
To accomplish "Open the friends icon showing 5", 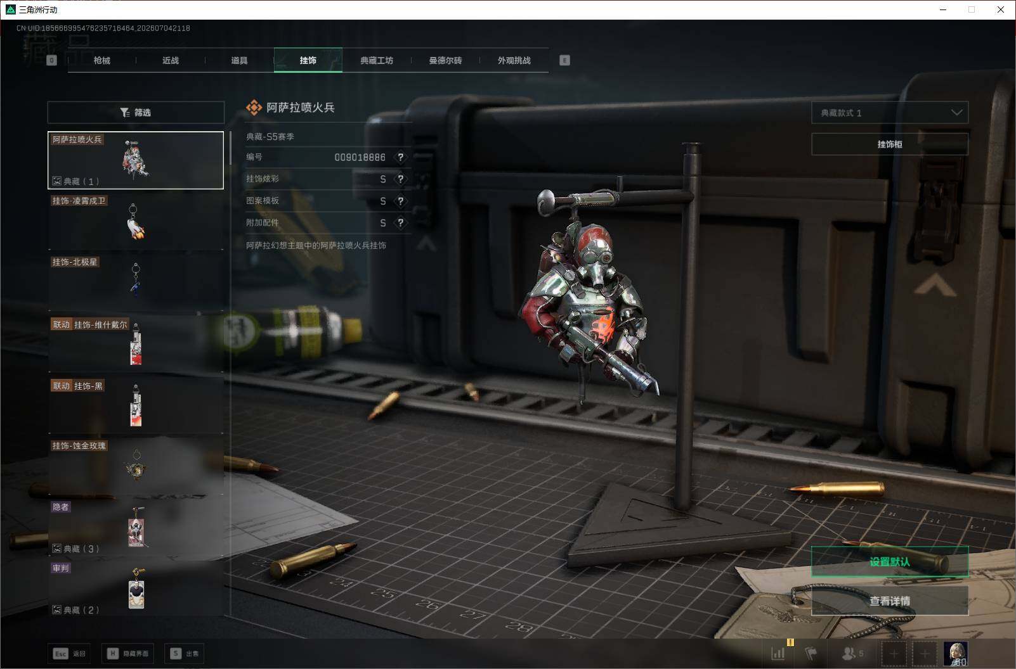I will [x=852, y=653].
